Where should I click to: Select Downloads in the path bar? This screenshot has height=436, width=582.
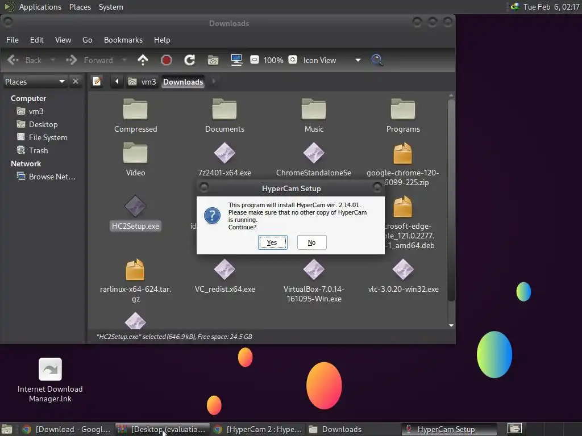click(183, 82)
